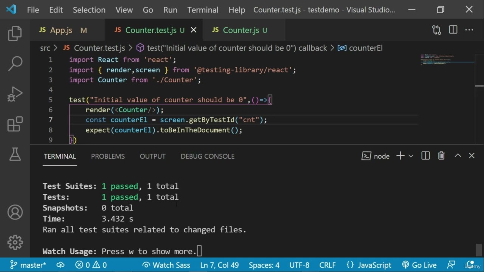Open the Selection menu
The height and width of the screenshot is (272, 484).
(89, 10)
